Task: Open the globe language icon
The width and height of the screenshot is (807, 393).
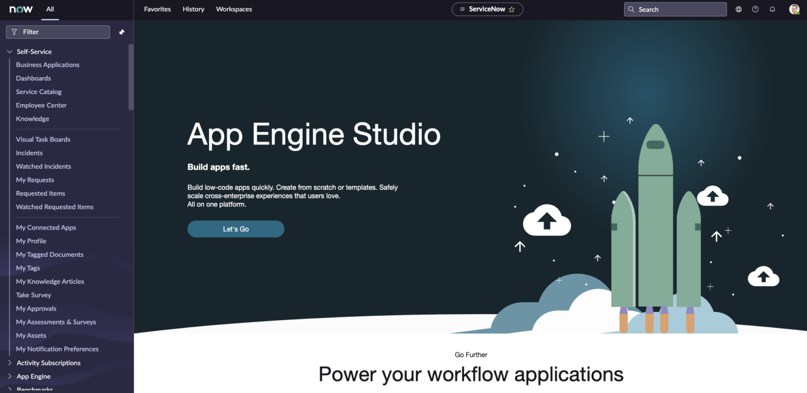Action: pyautogui.click(x=738, y=9)
